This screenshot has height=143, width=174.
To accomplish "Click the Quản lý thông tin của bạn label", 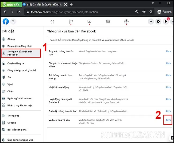I will pos(63,111).
